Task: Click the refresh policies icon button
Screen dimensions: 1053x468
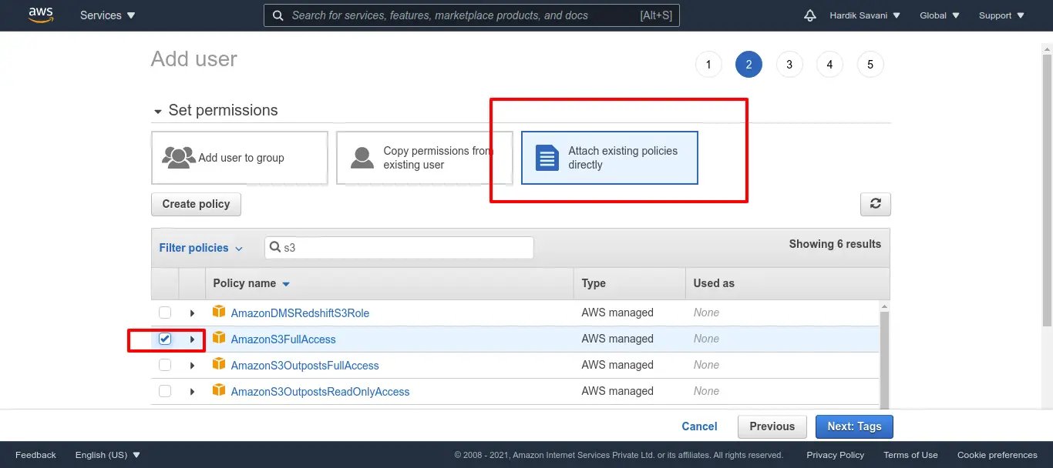Action: [x=875, y=204]
